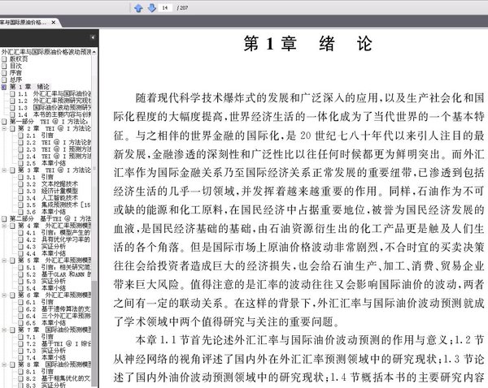Screen dimensions: 488x388
Task: Open bookmark 3.2 文本挖掘技术
Action: (52, 184)
